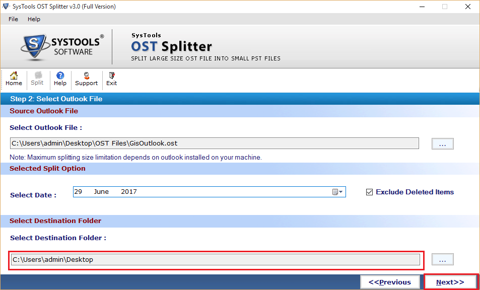Select the year 2017 in date field
480x290 pixels.
pos(129,192)
